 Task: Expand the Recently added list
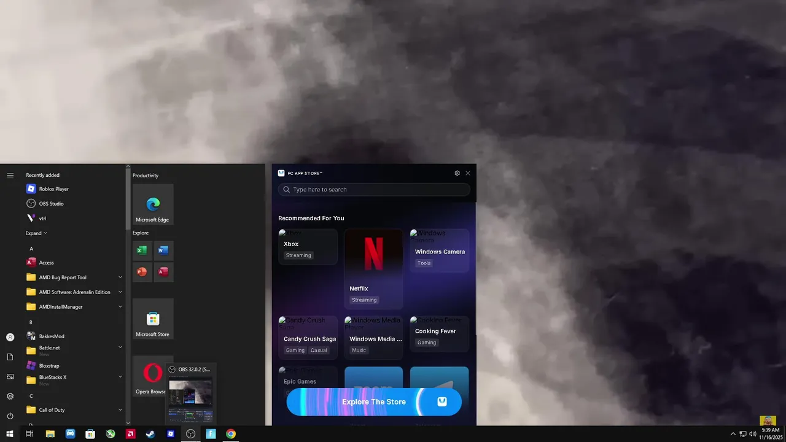(x=36, y=233)
